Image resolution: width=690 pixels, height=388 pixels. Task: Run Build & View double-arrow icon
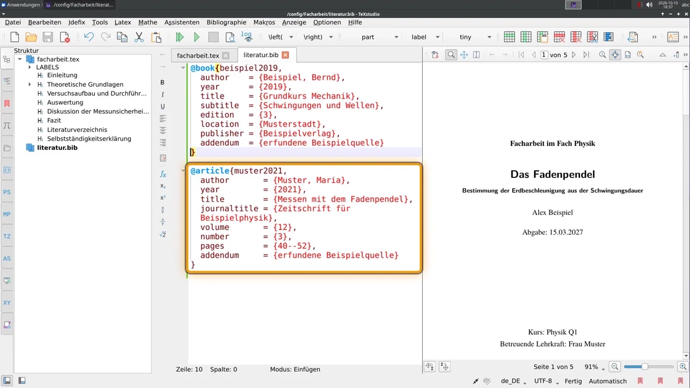[x=180, y=37]
